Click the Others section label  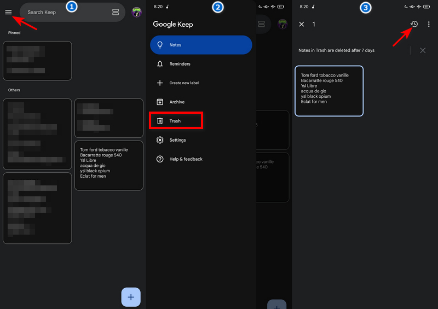click(14, 90)
